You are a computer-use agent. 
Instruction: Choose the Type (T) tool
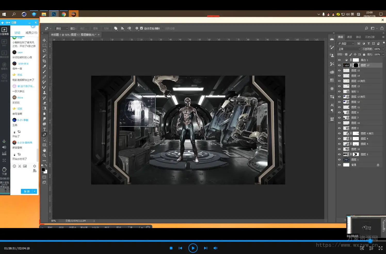click(44, 129)
